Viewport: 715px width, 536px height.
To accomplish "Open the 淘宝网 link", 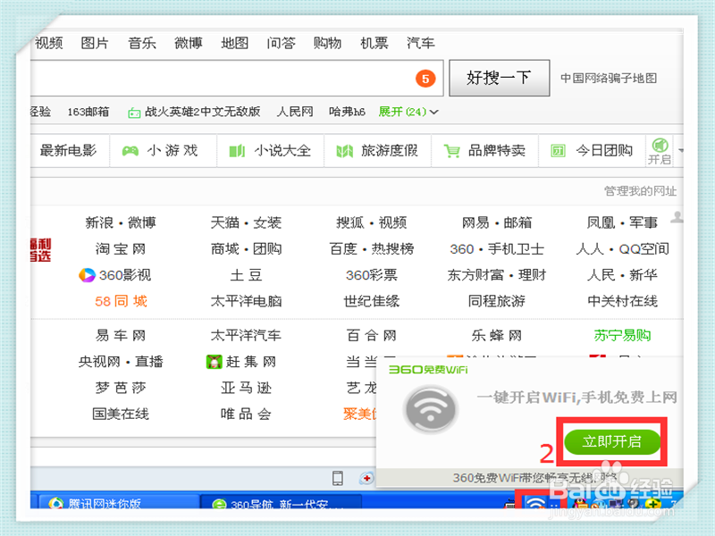I will (x=121, y=249).
